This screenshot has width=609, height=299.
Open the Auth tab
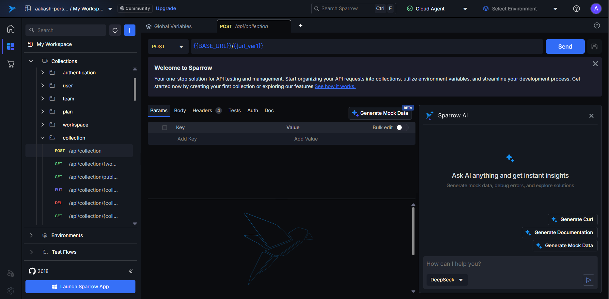pyautogui.click(x=253, y=111)
